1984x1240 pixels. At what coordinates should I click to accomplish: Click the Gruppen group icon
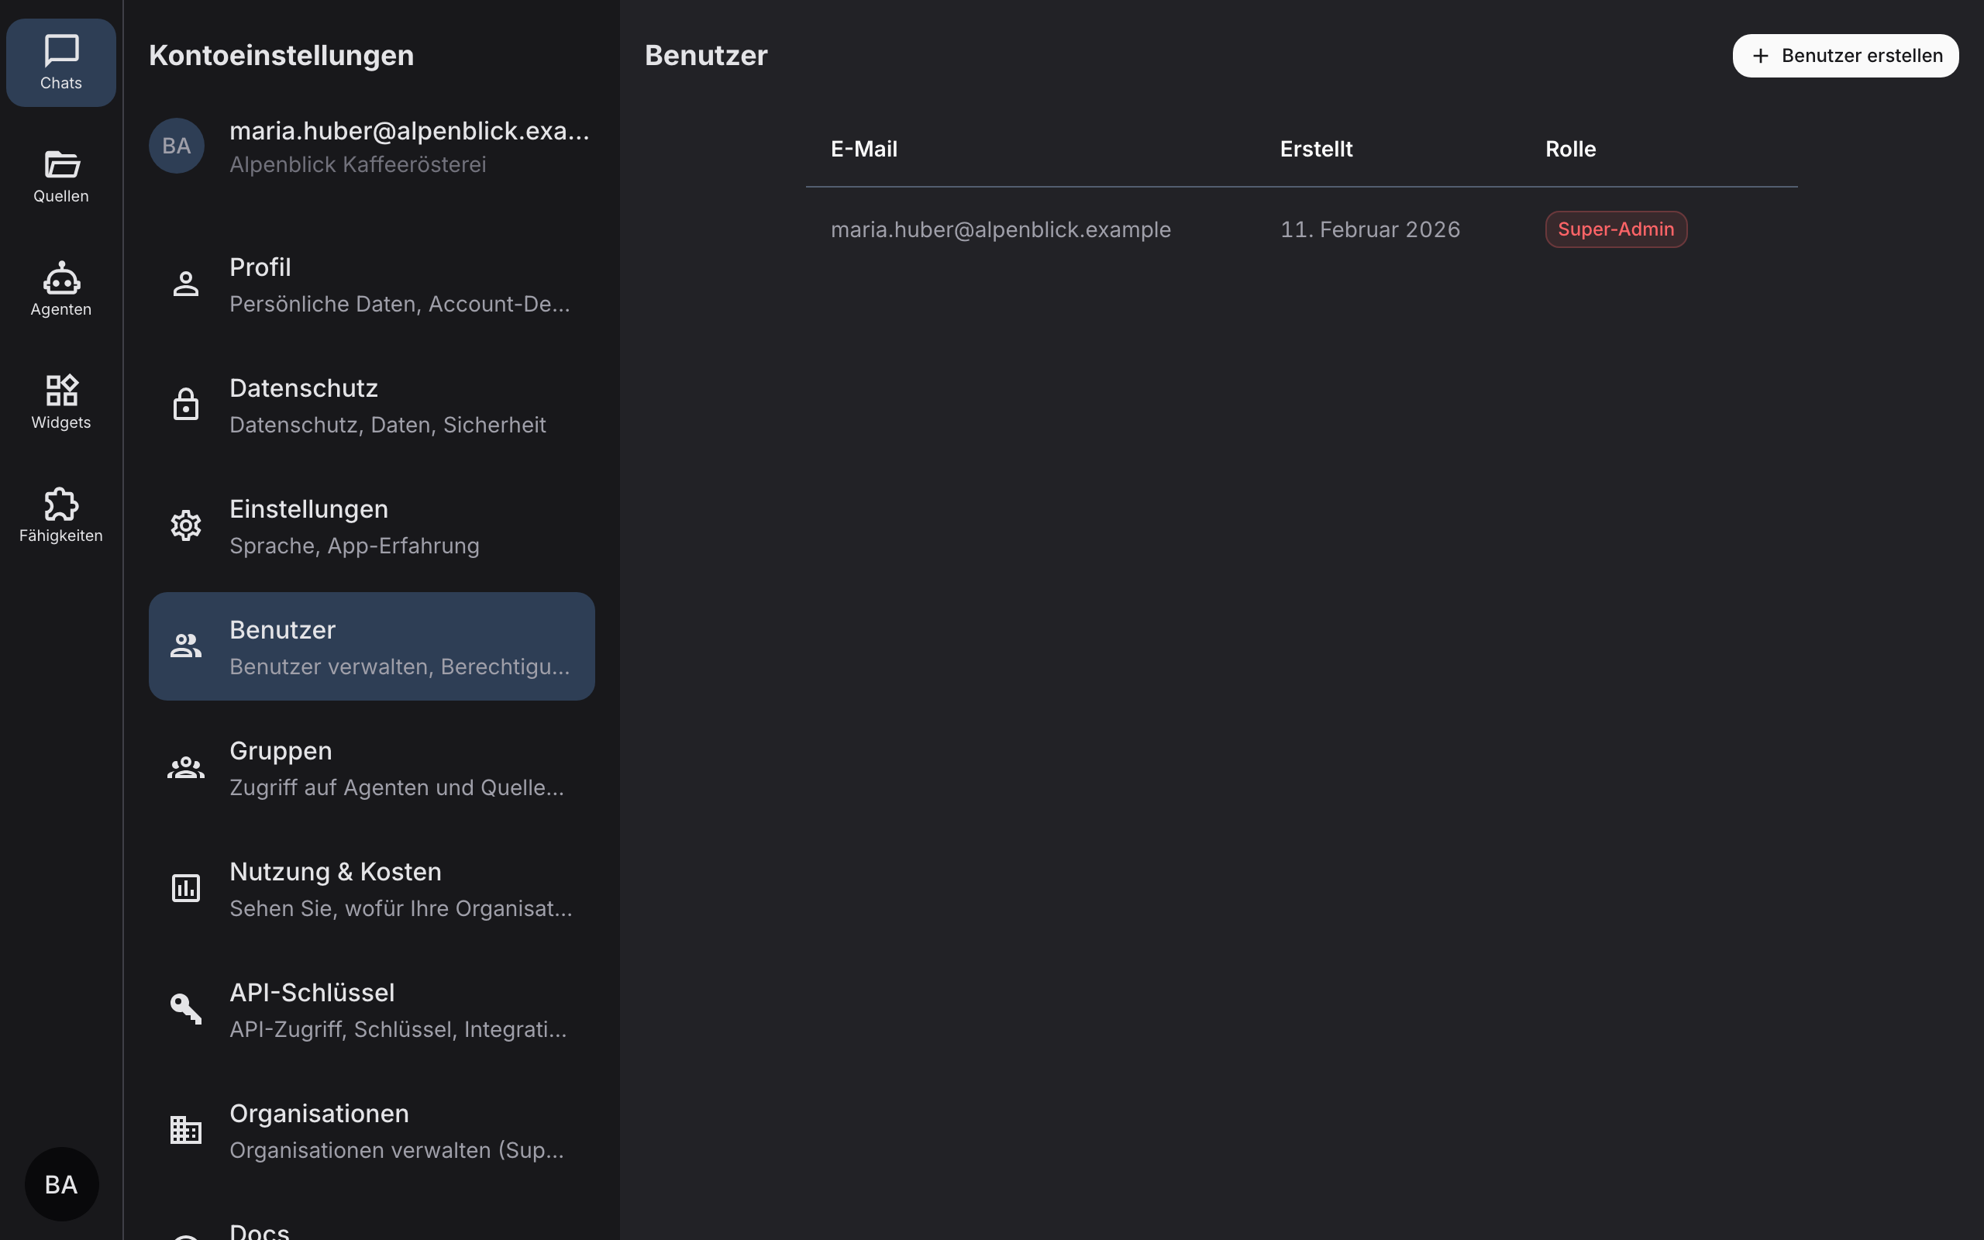pos(186,767)
